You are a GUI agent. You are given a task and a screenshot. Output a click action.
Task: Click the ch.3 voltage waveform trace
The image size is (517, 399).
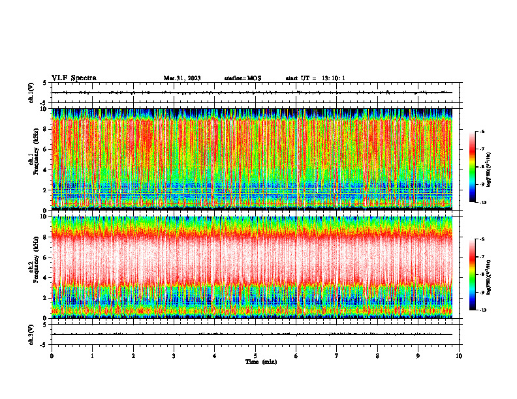click(x=252, y=334)
